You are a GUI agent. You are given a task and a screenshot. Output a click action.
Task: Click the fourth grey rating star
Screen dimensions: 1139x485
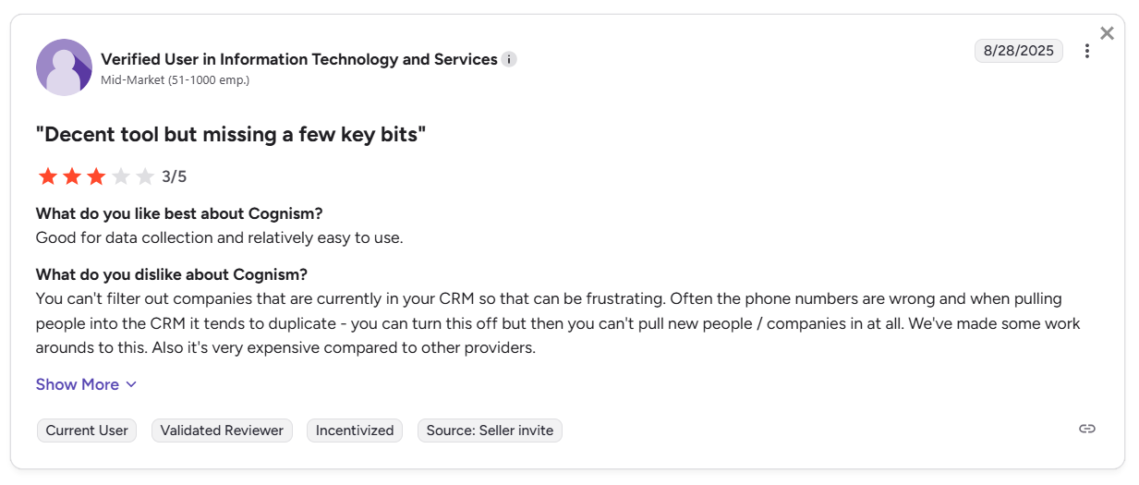121,176
